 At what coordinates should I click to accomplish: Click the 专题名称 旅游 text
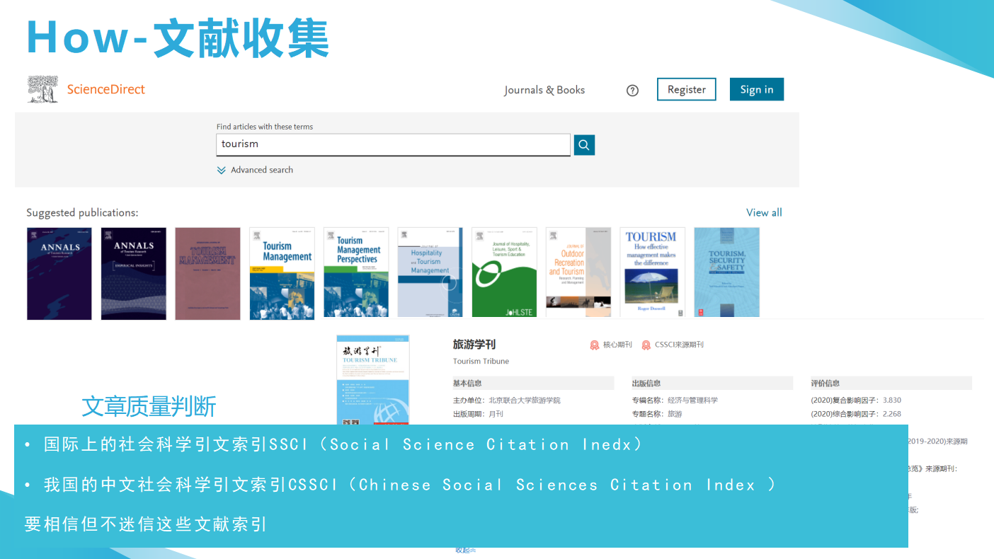click(657, 414)
